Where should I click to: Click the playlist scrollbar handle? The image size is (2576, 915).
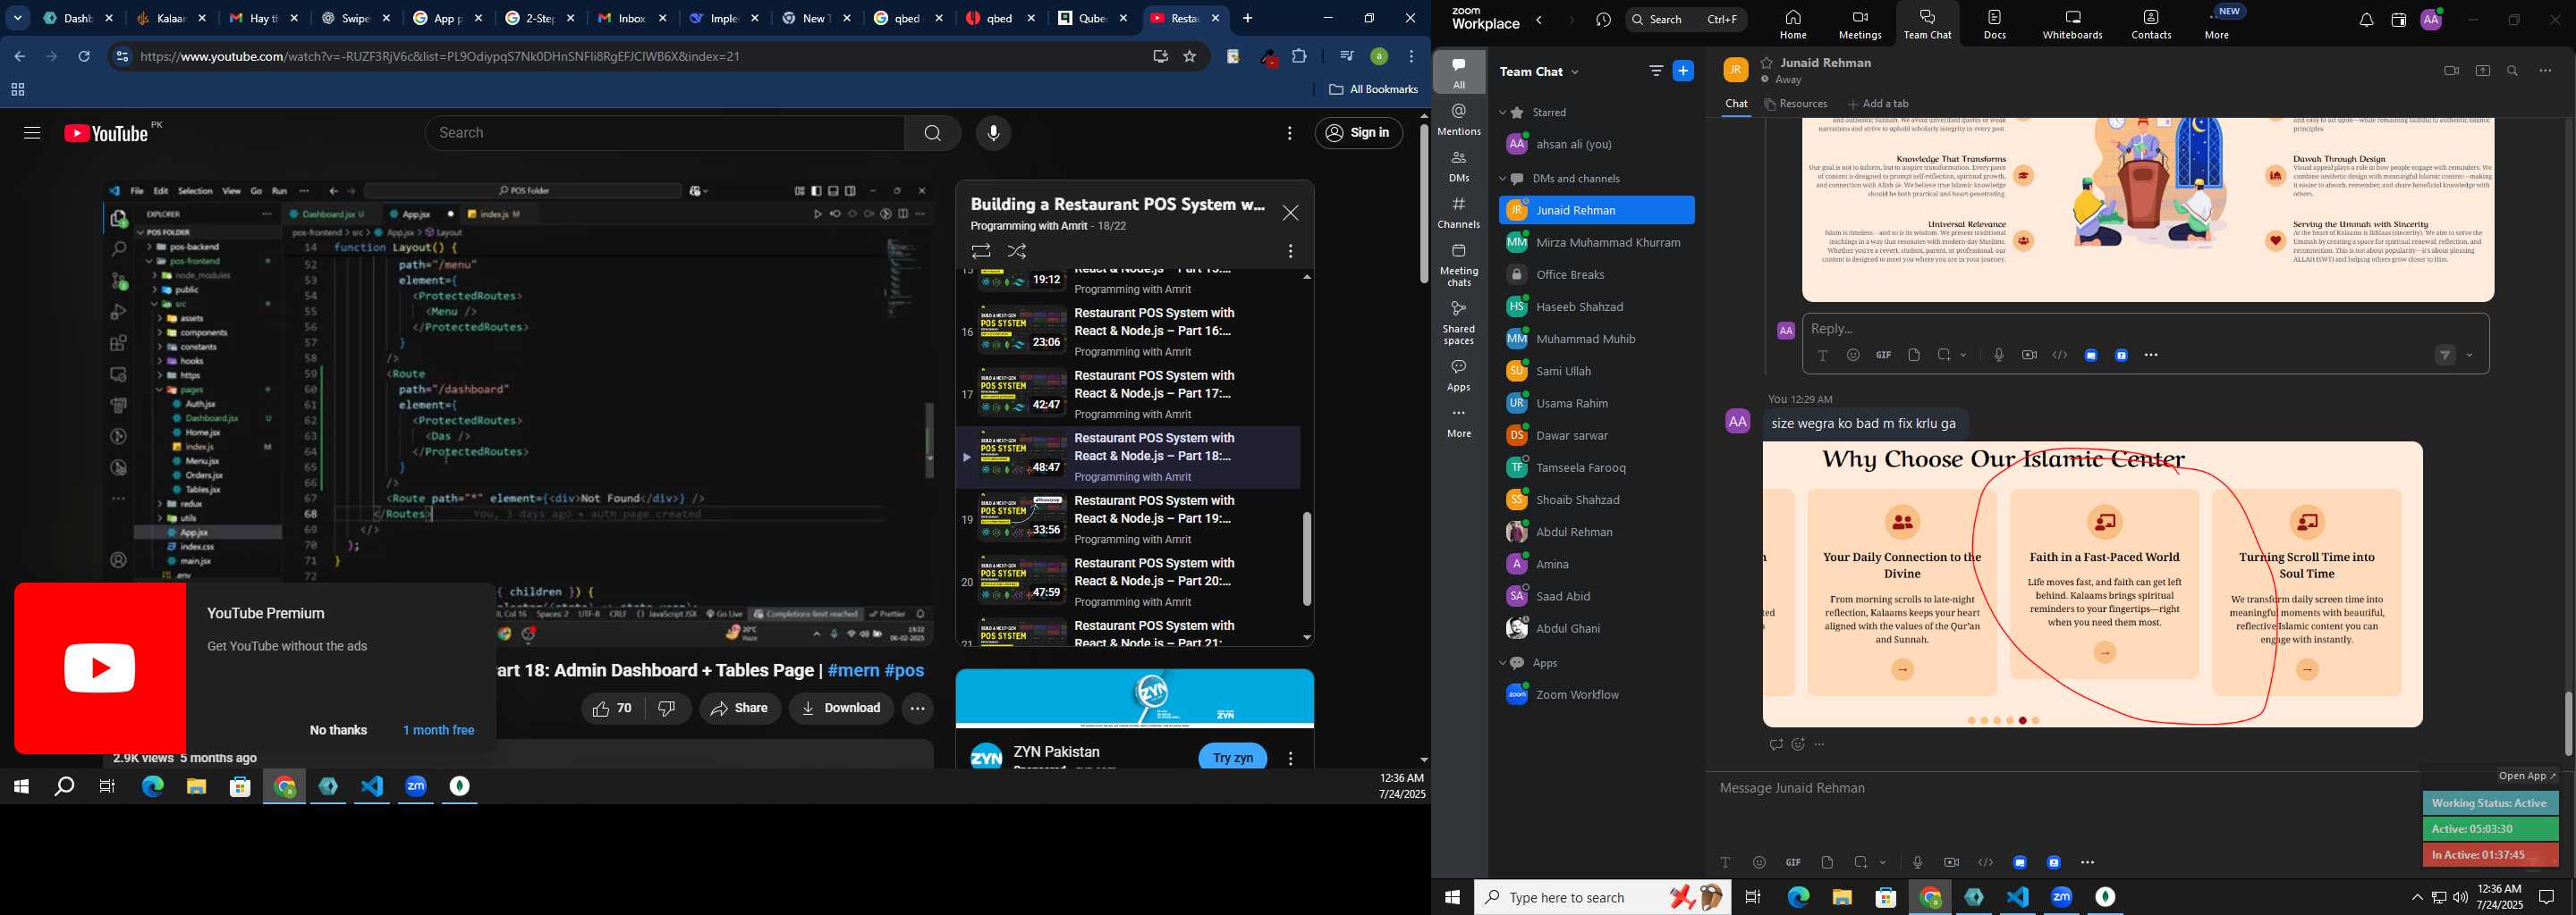[x=1306, y=558]
